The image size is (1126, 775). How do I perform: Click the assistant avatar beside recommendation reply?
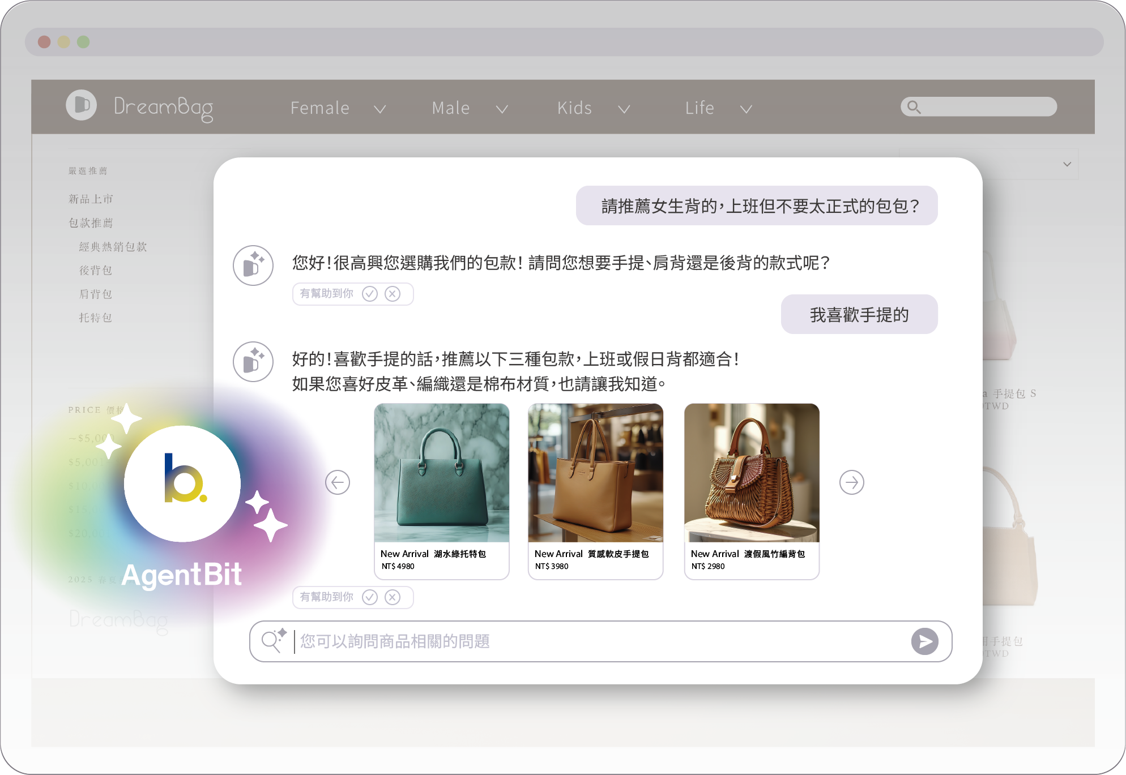(253, 362)
